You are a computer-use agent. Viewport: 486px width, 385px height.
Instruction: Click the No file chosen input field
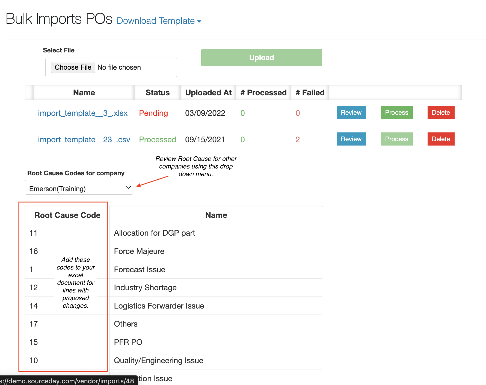pyautogui.click(x=119, y=67)
